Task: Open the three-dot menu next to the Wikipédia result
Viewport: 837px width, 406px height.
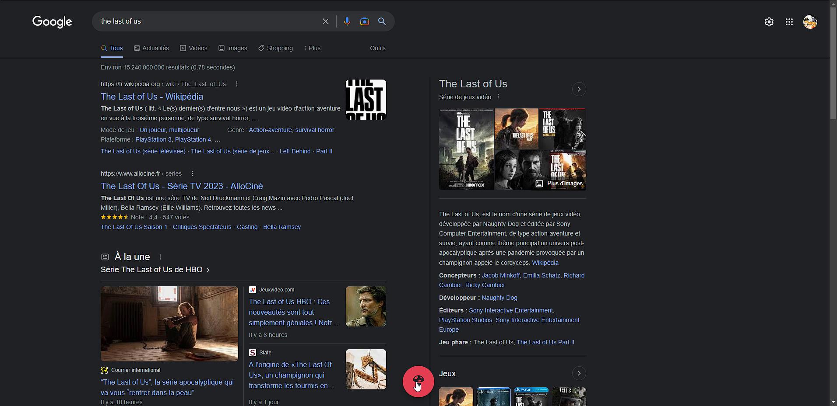Action: coord(236,84)
